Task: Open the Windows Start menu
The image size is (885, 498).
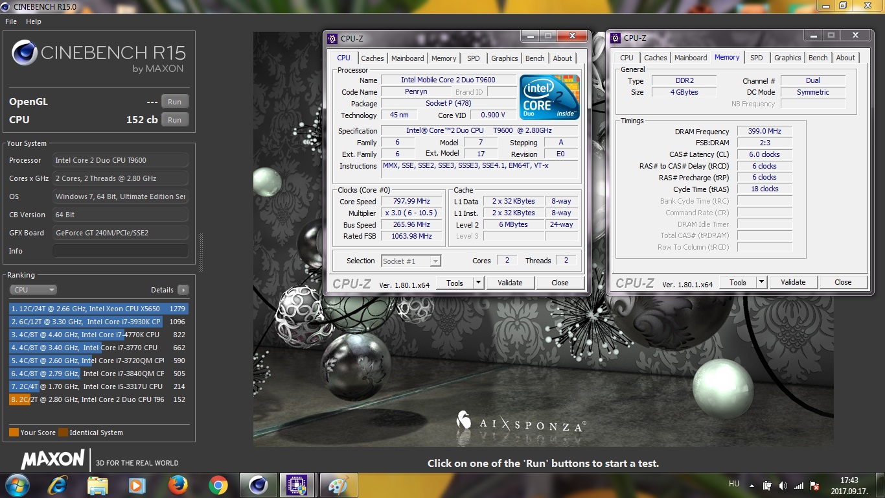Action: pyautogui.click(x=16, y=485)
